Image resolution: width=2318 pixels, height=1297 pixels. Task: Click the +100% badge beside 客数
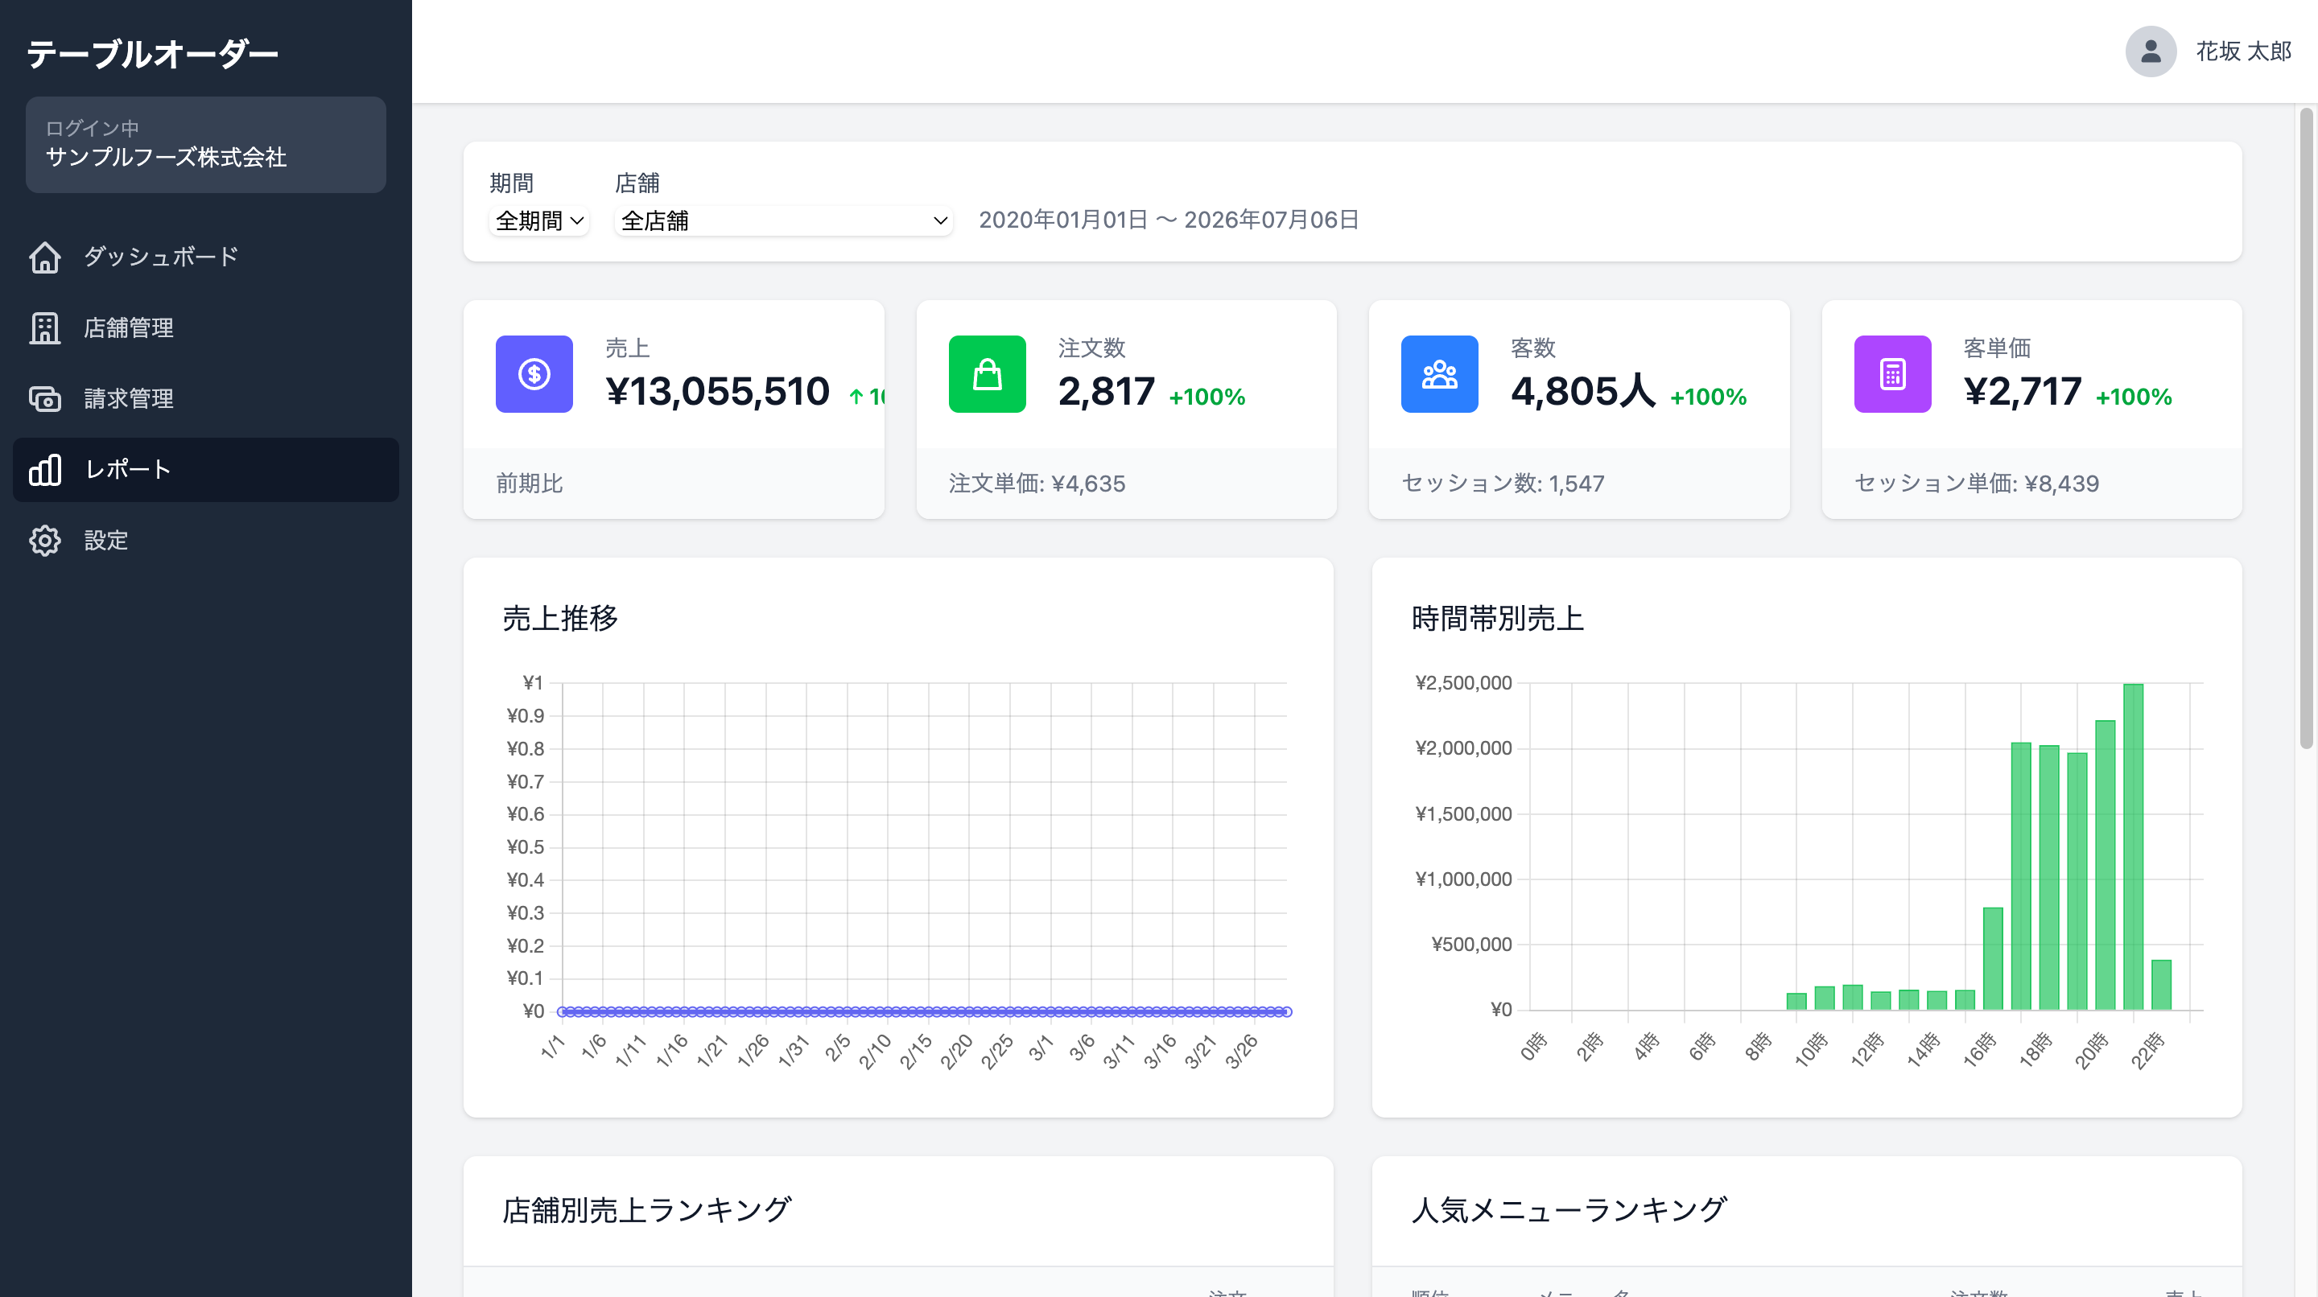coord(1708,397)
